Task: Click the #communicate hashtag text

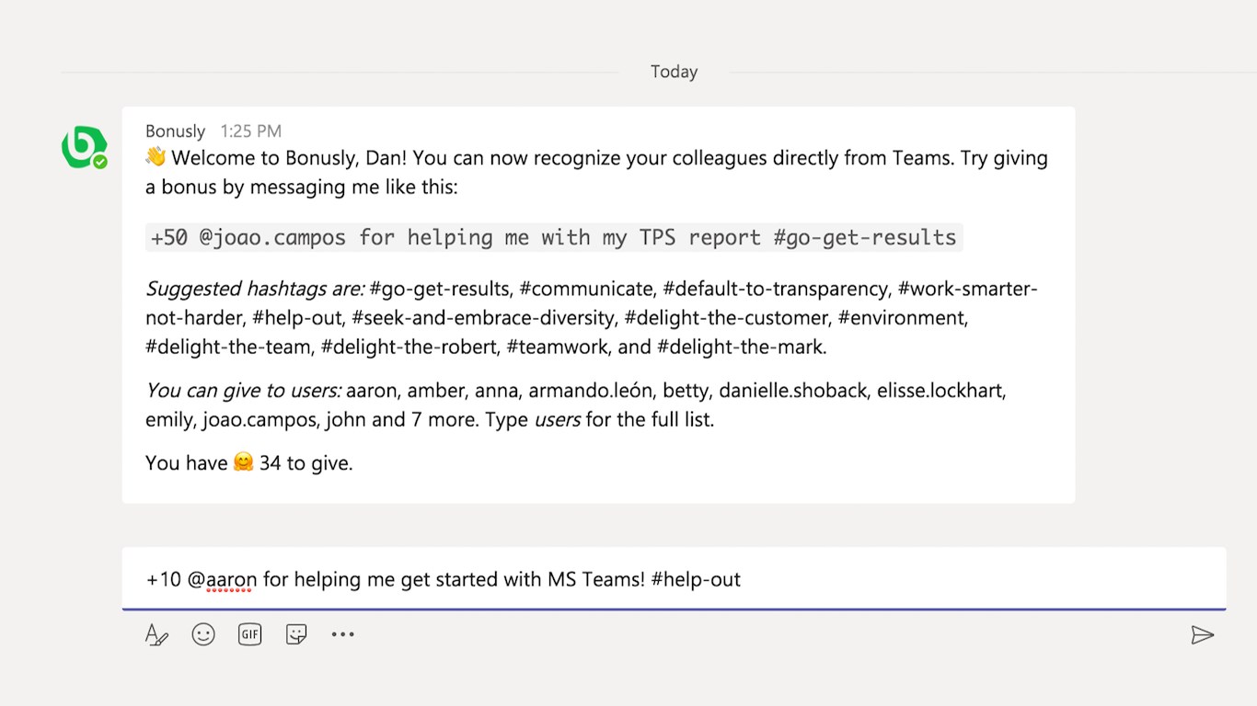Action: 586,289
